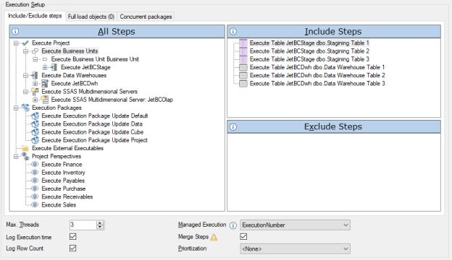Click the Include Steps info icon
The width and height of the screenshot is (452, 260).
[x=233, y=31]
